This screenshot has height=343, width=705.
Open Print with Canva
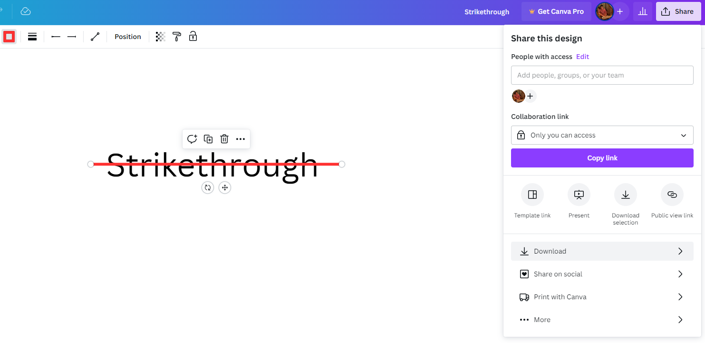pyautogui.click(x=602, y=297)
